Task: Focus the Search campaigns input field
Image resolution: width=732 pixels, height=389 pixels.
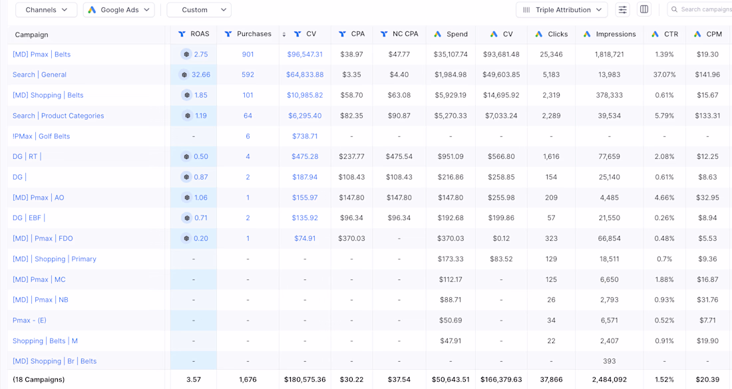Action: tap(705, 10)
